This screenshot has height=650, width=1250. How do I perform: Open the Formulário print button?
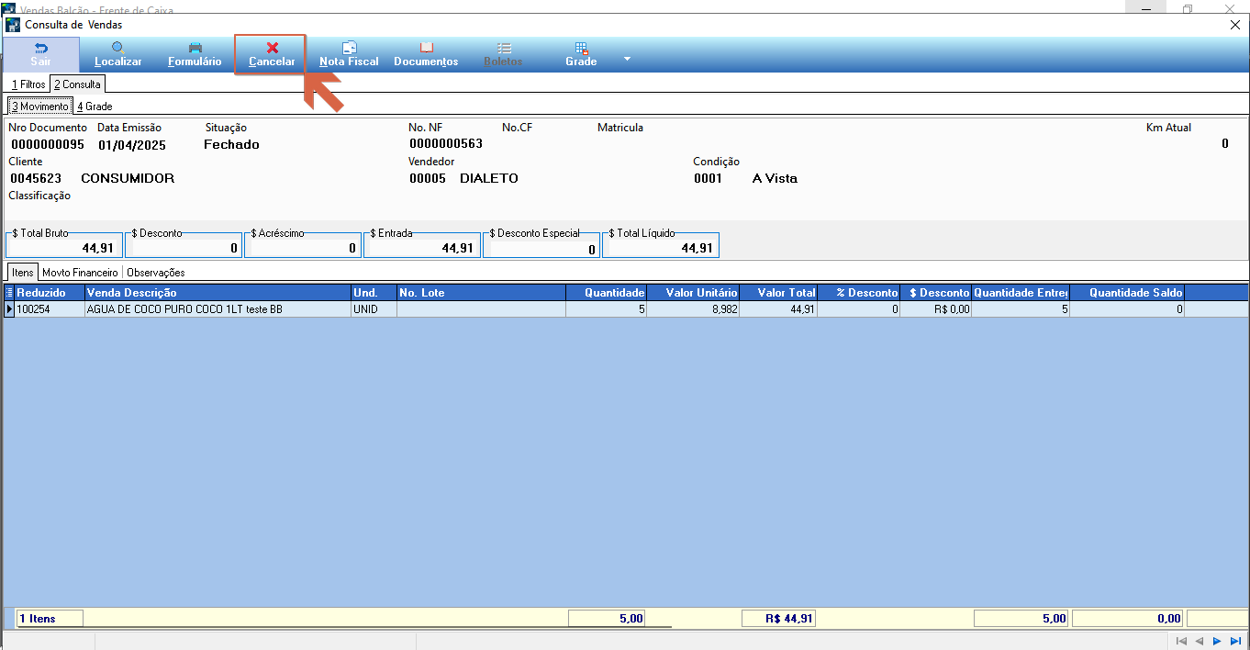click(195, 54)
